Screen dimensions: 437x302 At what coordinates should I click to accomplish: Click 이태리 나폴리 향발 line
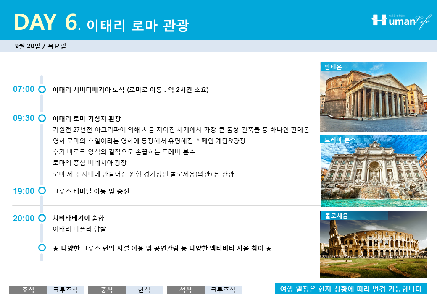pyautogui.click(x=79, y=229)
